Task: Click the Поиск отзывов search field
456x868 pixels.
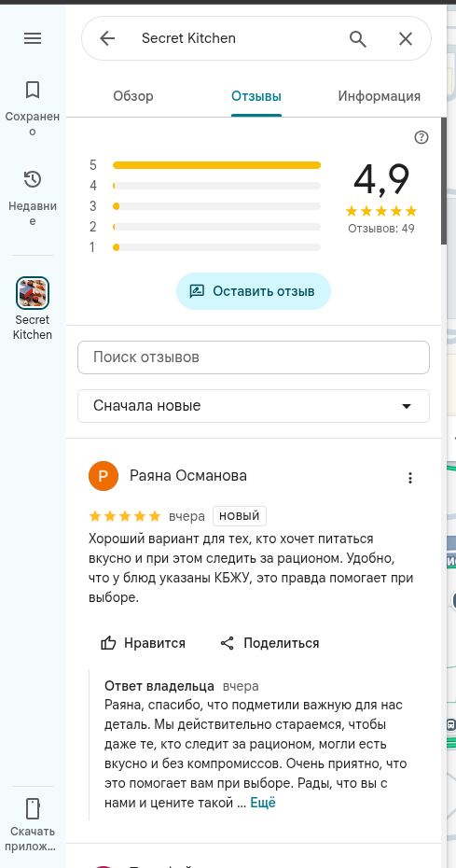Action: coord(254,357)
